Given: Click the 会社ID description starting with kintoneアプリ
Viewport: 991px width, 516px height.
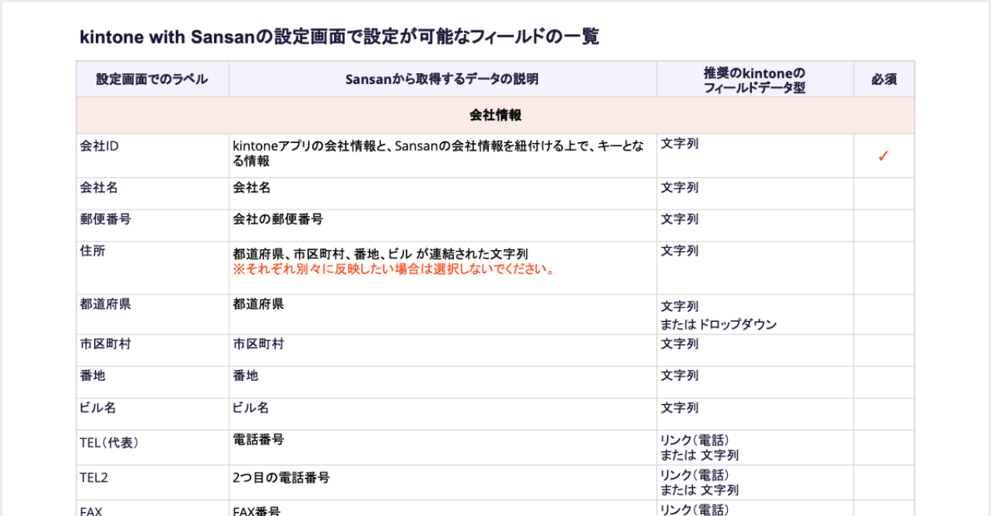Looking at the screenshot, I should pyautogui.click(x=438, y=153).
